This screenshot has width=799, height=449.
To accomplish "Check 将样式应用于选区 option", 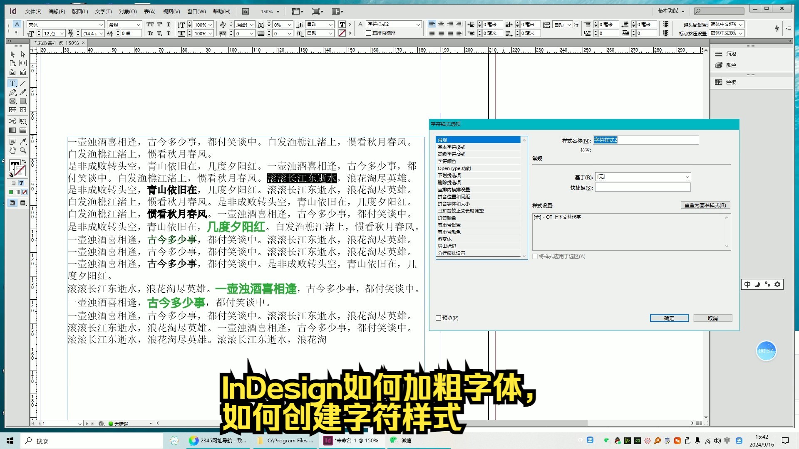I will 535,257.
